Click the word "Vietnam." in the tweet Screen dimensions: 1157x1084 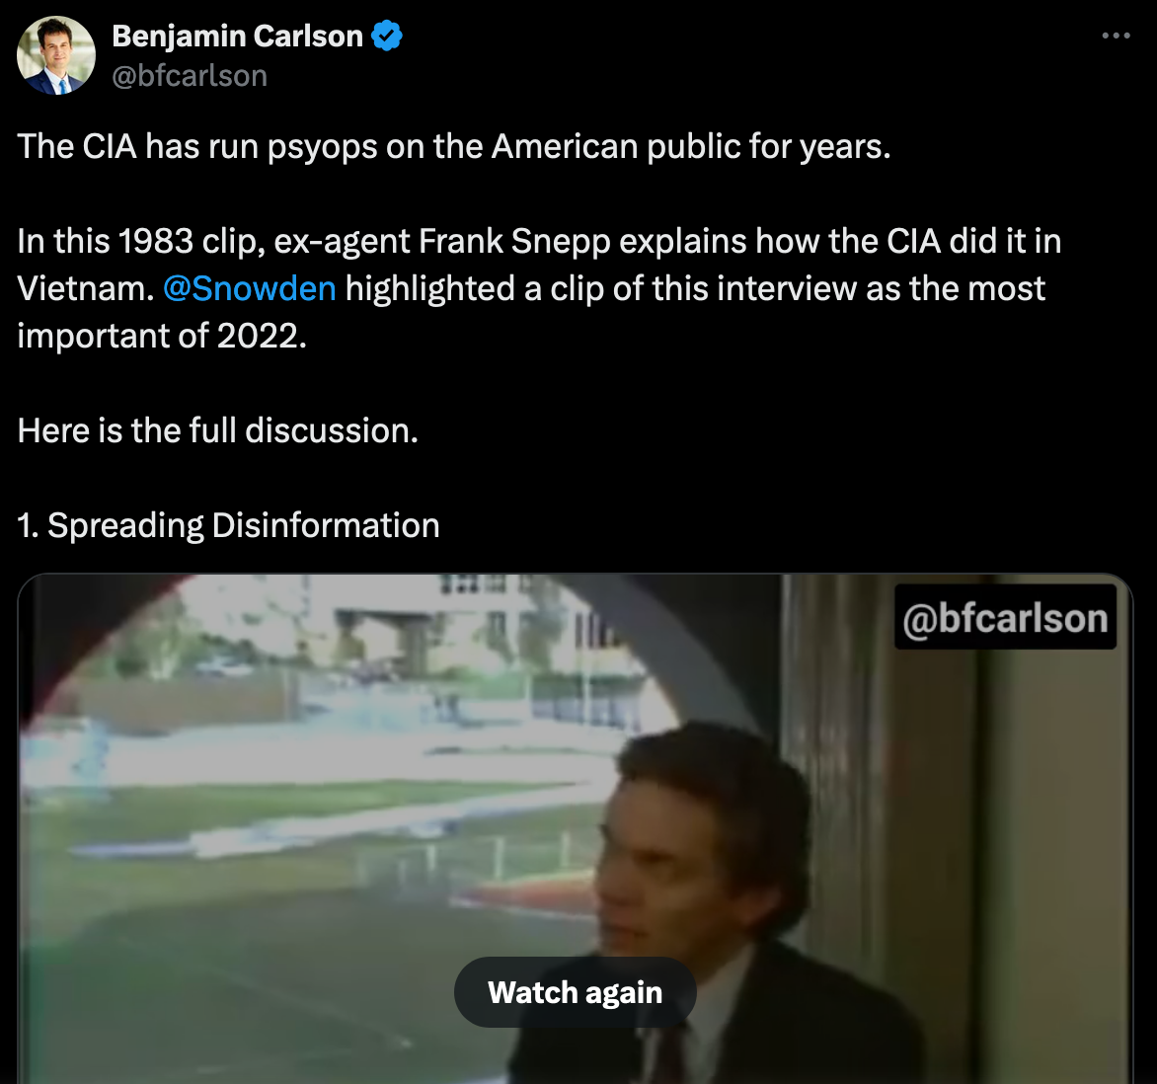tap(85, 288)
